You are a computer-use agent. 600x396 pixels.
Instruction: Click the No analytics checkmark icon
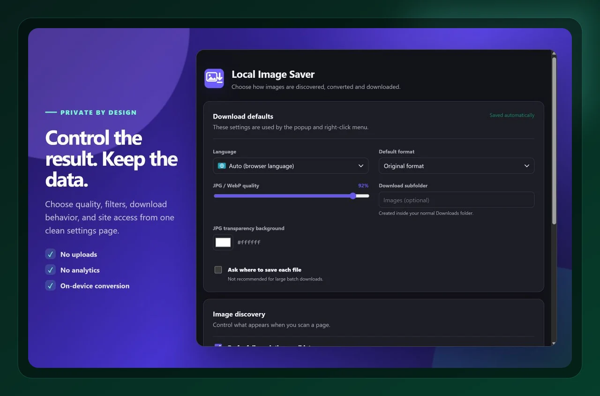coord(51,270)
